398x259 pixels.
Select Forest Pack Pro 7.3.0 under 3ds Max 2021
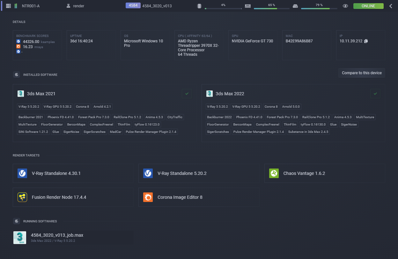coord(94,117)
